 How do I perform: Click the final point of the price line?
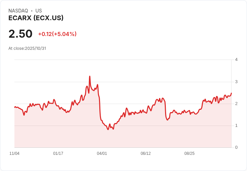[x=231, y=93]
